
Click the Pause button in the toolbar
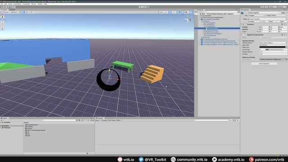tap(144, 7)
